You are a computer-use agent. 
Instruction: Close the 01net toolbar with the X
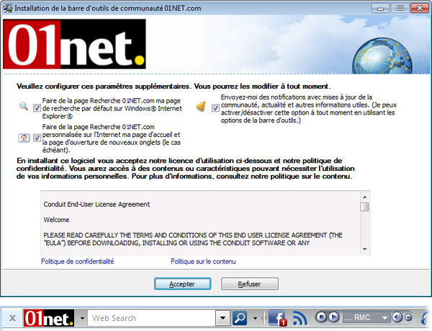point(12,318)
